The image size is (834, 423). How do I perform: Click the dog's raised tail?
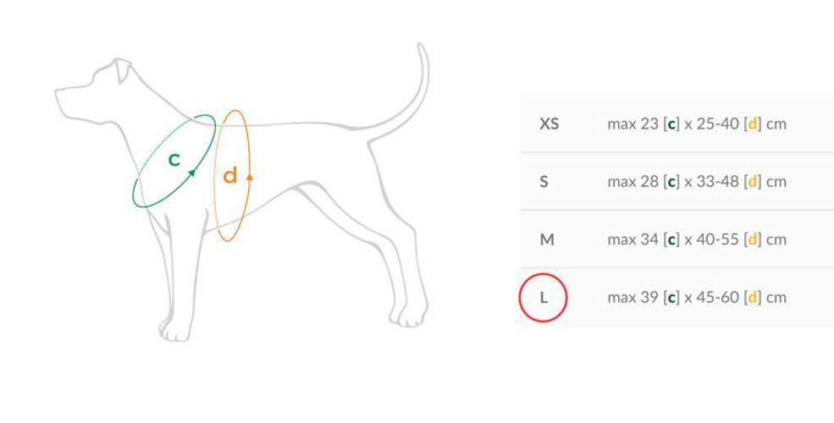pos(417,85)
